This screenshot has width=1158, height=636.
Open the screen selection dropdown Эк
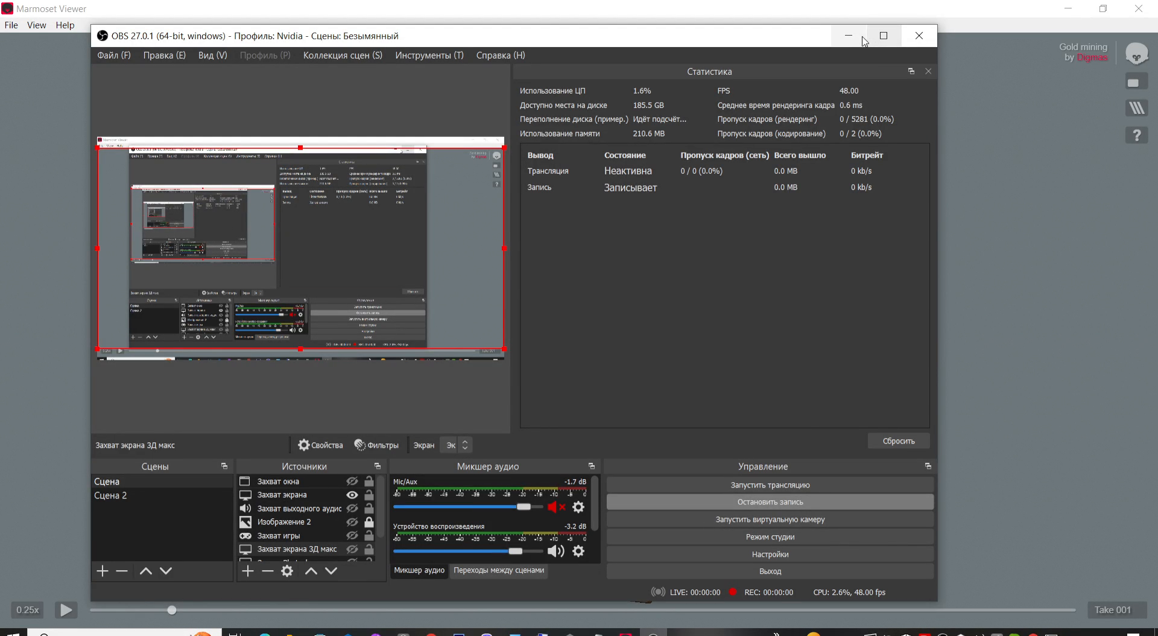click(x=456, y=445)
